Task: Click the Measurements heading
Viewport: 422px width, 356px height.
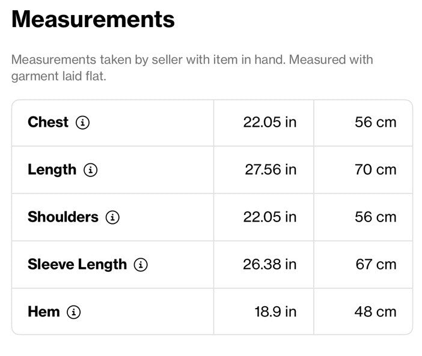Action: [x=93, y=19]
